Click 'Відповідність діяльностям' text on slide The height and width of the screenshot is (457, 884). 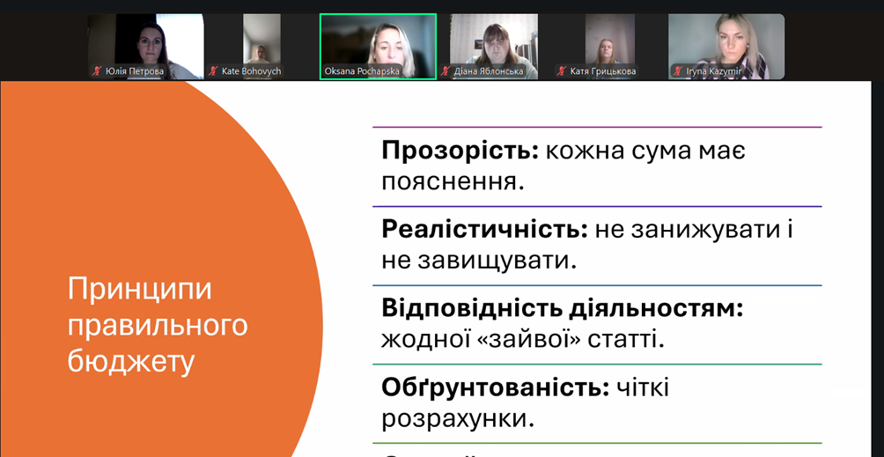click(562, 308)
